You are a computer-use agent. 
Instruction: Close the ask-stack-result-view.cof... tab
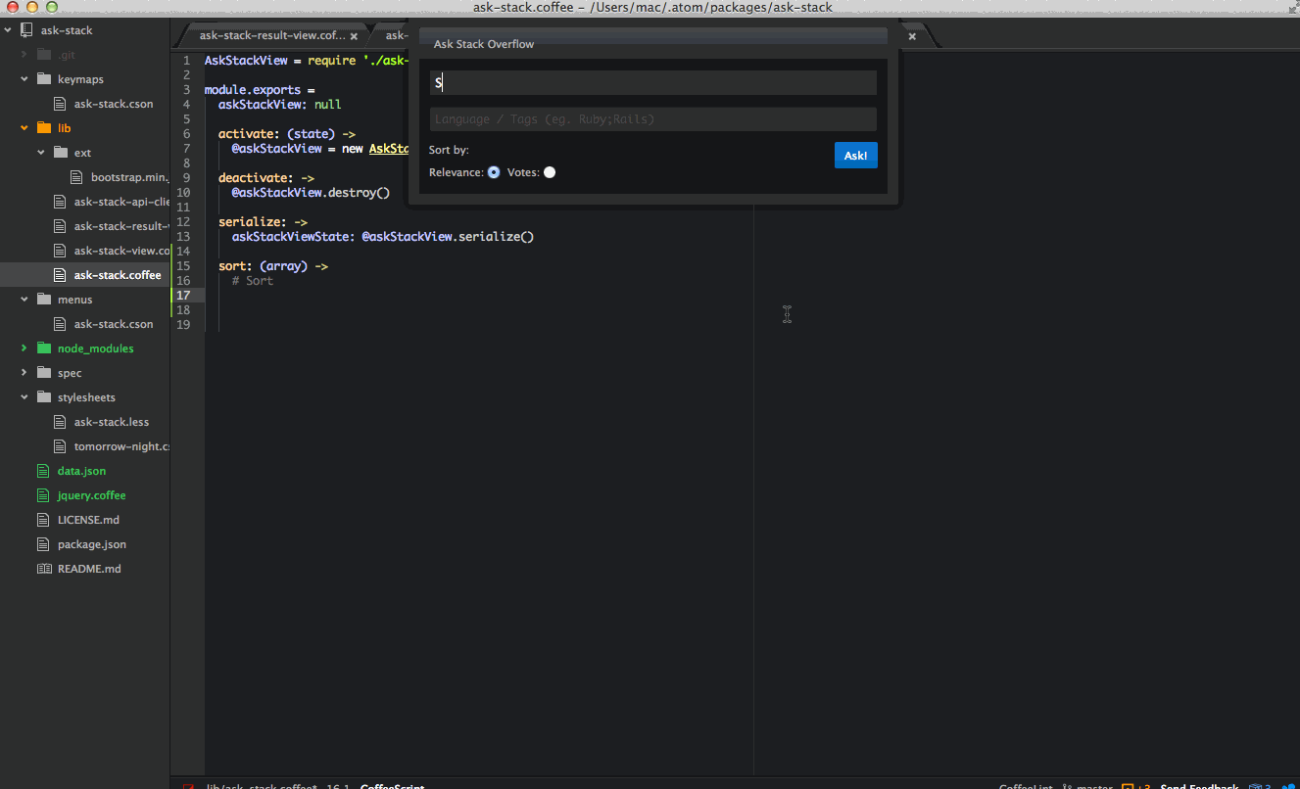pyautogui.click(x=354, y=36)
